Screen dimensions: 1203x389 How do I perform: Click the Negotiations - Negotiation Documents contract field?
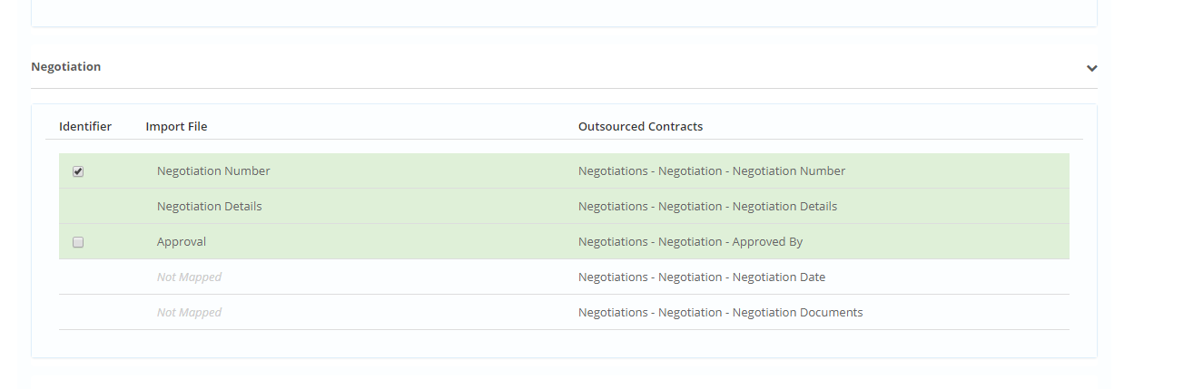(x=720, y=313)
